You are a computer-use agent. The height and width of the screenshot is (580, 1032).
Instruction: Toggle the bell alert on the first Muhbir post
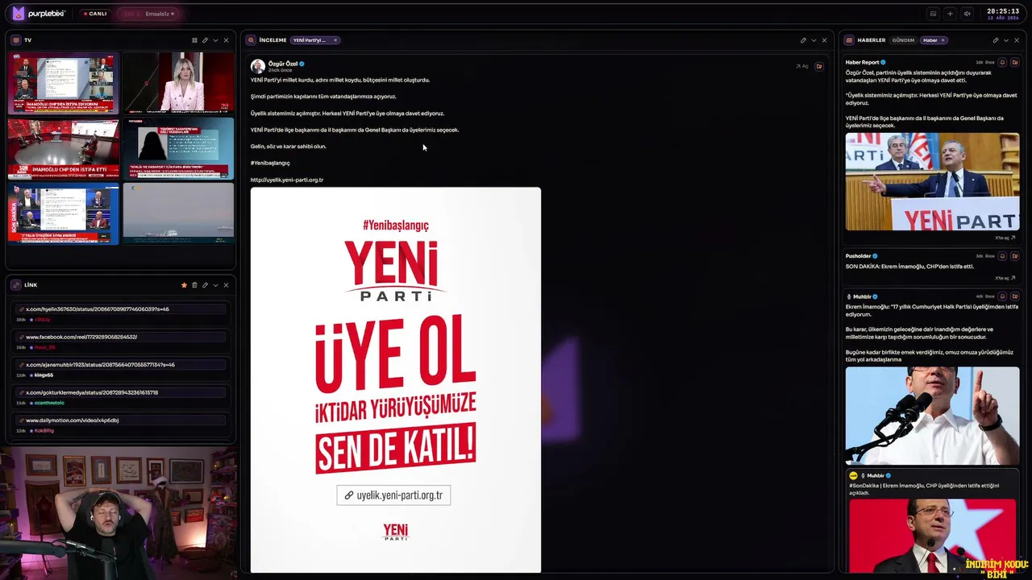[1002, 296]
